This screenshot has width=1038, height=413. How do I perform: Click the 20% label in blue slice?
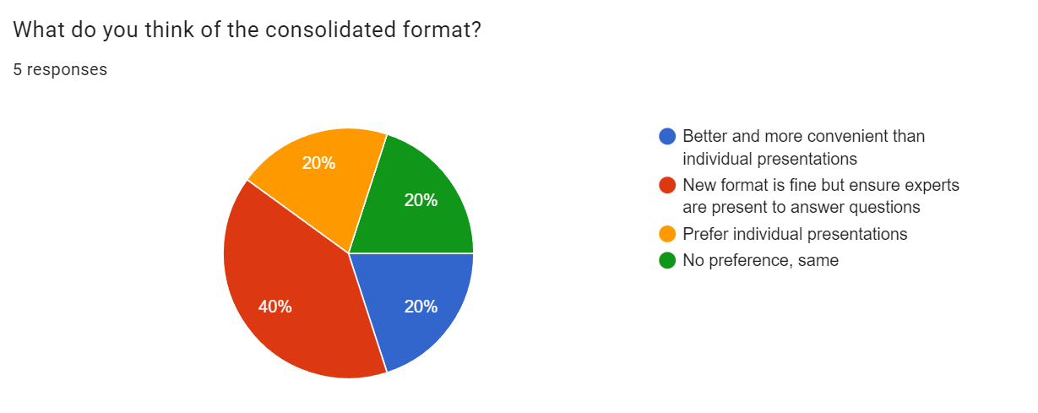coord(421,307)
